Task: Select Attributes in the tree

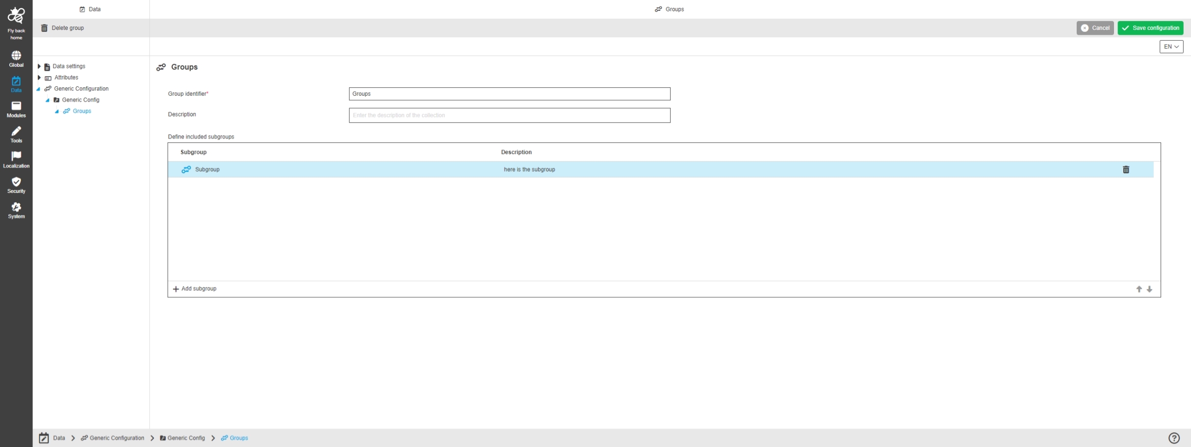Action: click(66, 78)
